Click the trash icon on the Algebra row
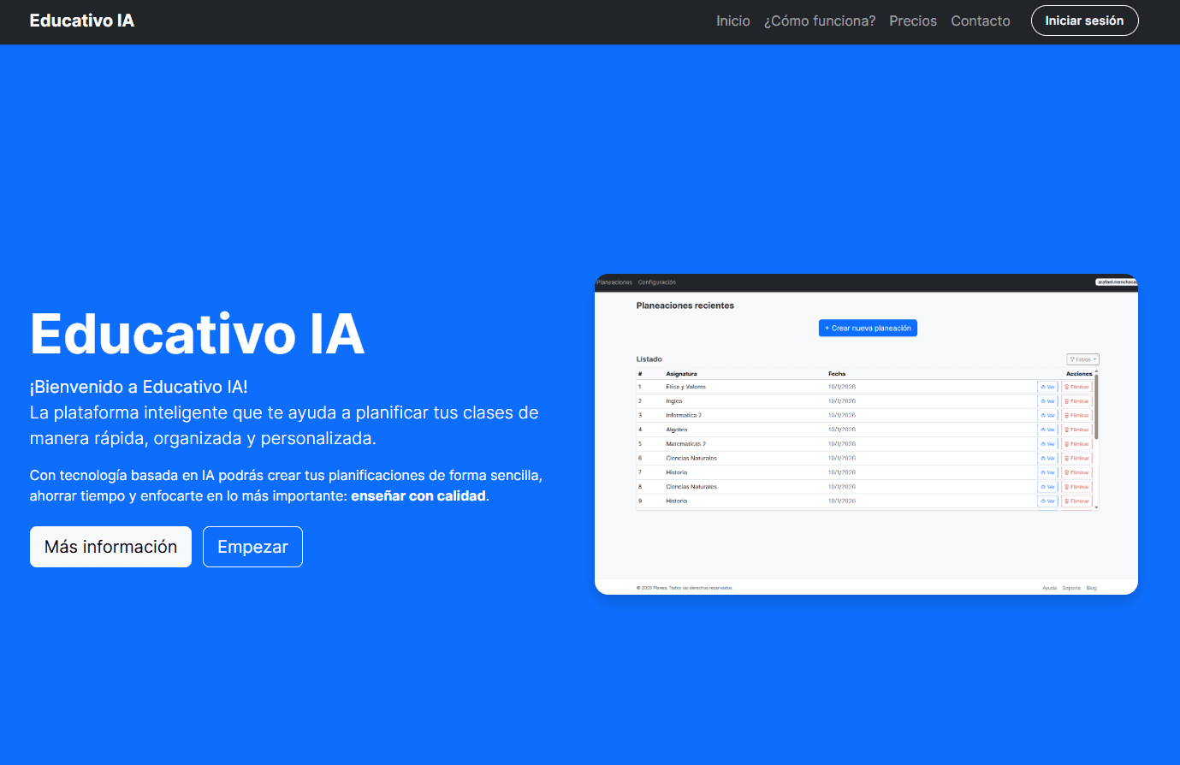The width and height of the screenshot is (1180, 765). [1065, 429]
